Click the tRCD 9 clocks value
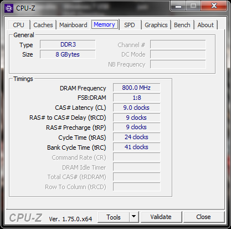This screenshot has height=229, width=231. [136, 118]
